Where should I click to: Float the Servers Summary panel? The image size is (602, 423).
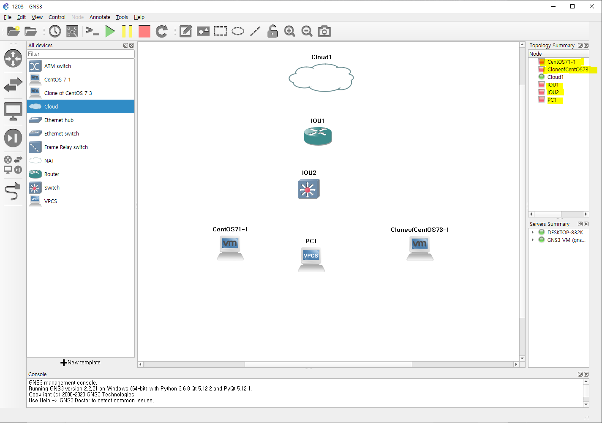(x=580, y=224)
